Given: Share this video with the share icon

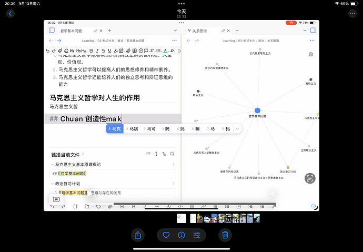Looking at the screenshot, I should [x=138, y=235].
